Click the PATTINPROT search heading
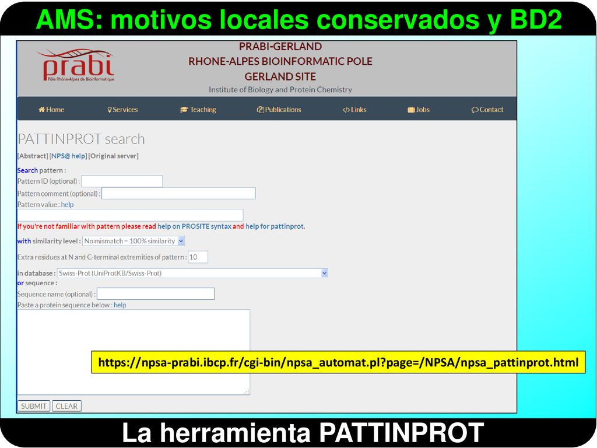 tap(81, 139)
